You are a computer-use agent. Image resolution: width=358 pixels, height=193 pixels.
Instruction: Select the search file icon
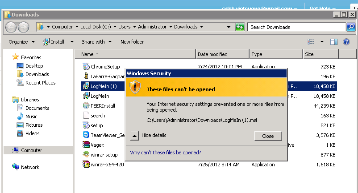pyautogui.click(x=86, y=116)
